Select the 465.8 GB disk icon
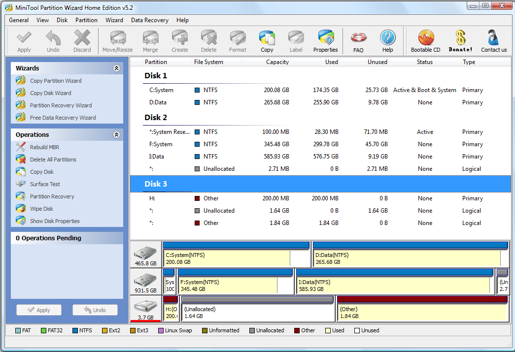The height and width of the screenshot is (352, 515). tap(145, 255)
